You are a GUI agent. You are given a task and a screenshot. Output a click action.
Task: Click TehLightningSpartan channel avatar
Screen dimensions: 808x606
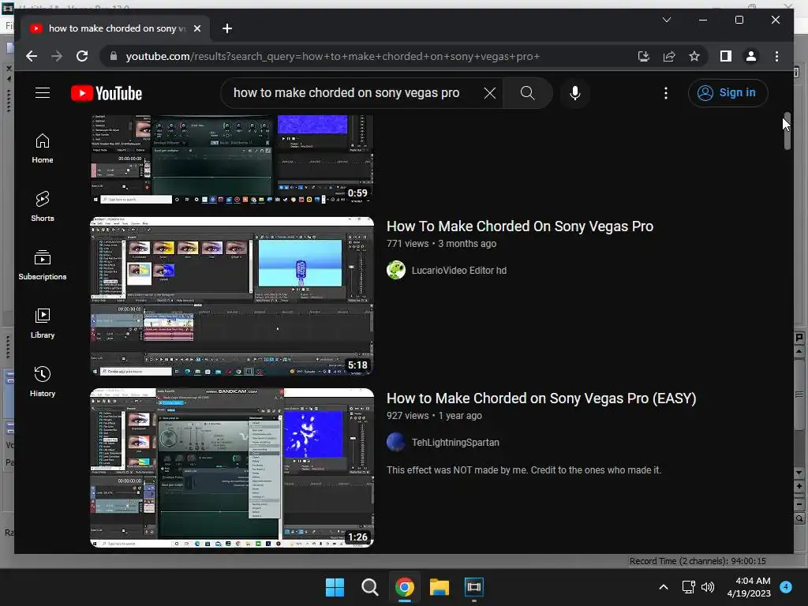tap(396, 442)
